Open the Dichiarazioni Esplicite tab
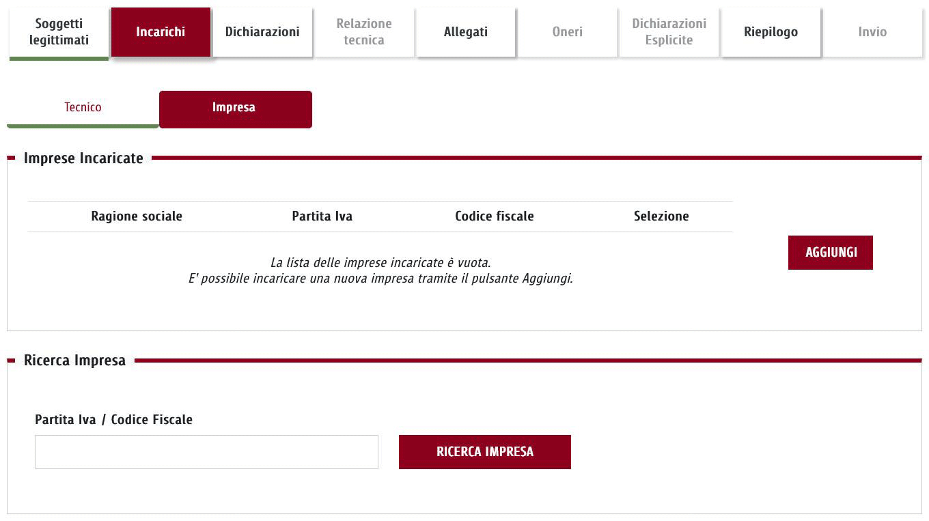Image resolution: width=929 pixels, height=521 pixels. click(669, 32)
